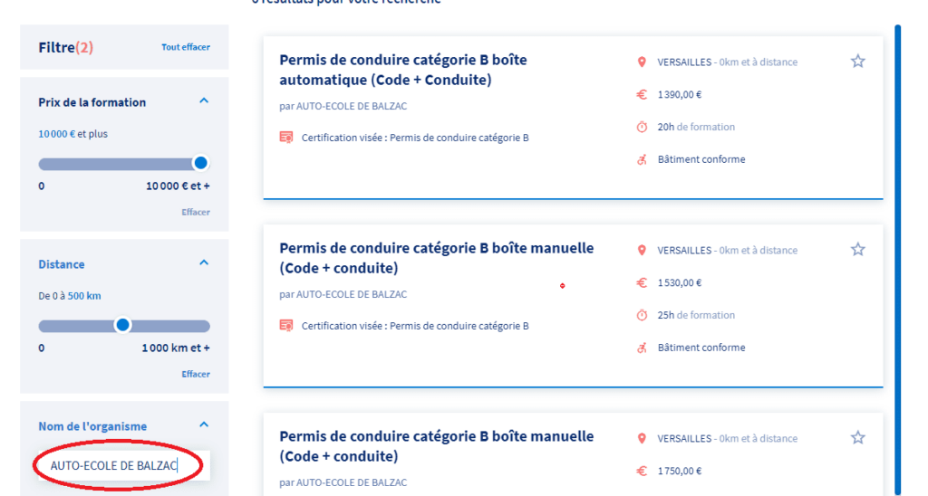Click euro icon beside 1 390,00 €
This screenshot has width=928, height=496.
642,95
